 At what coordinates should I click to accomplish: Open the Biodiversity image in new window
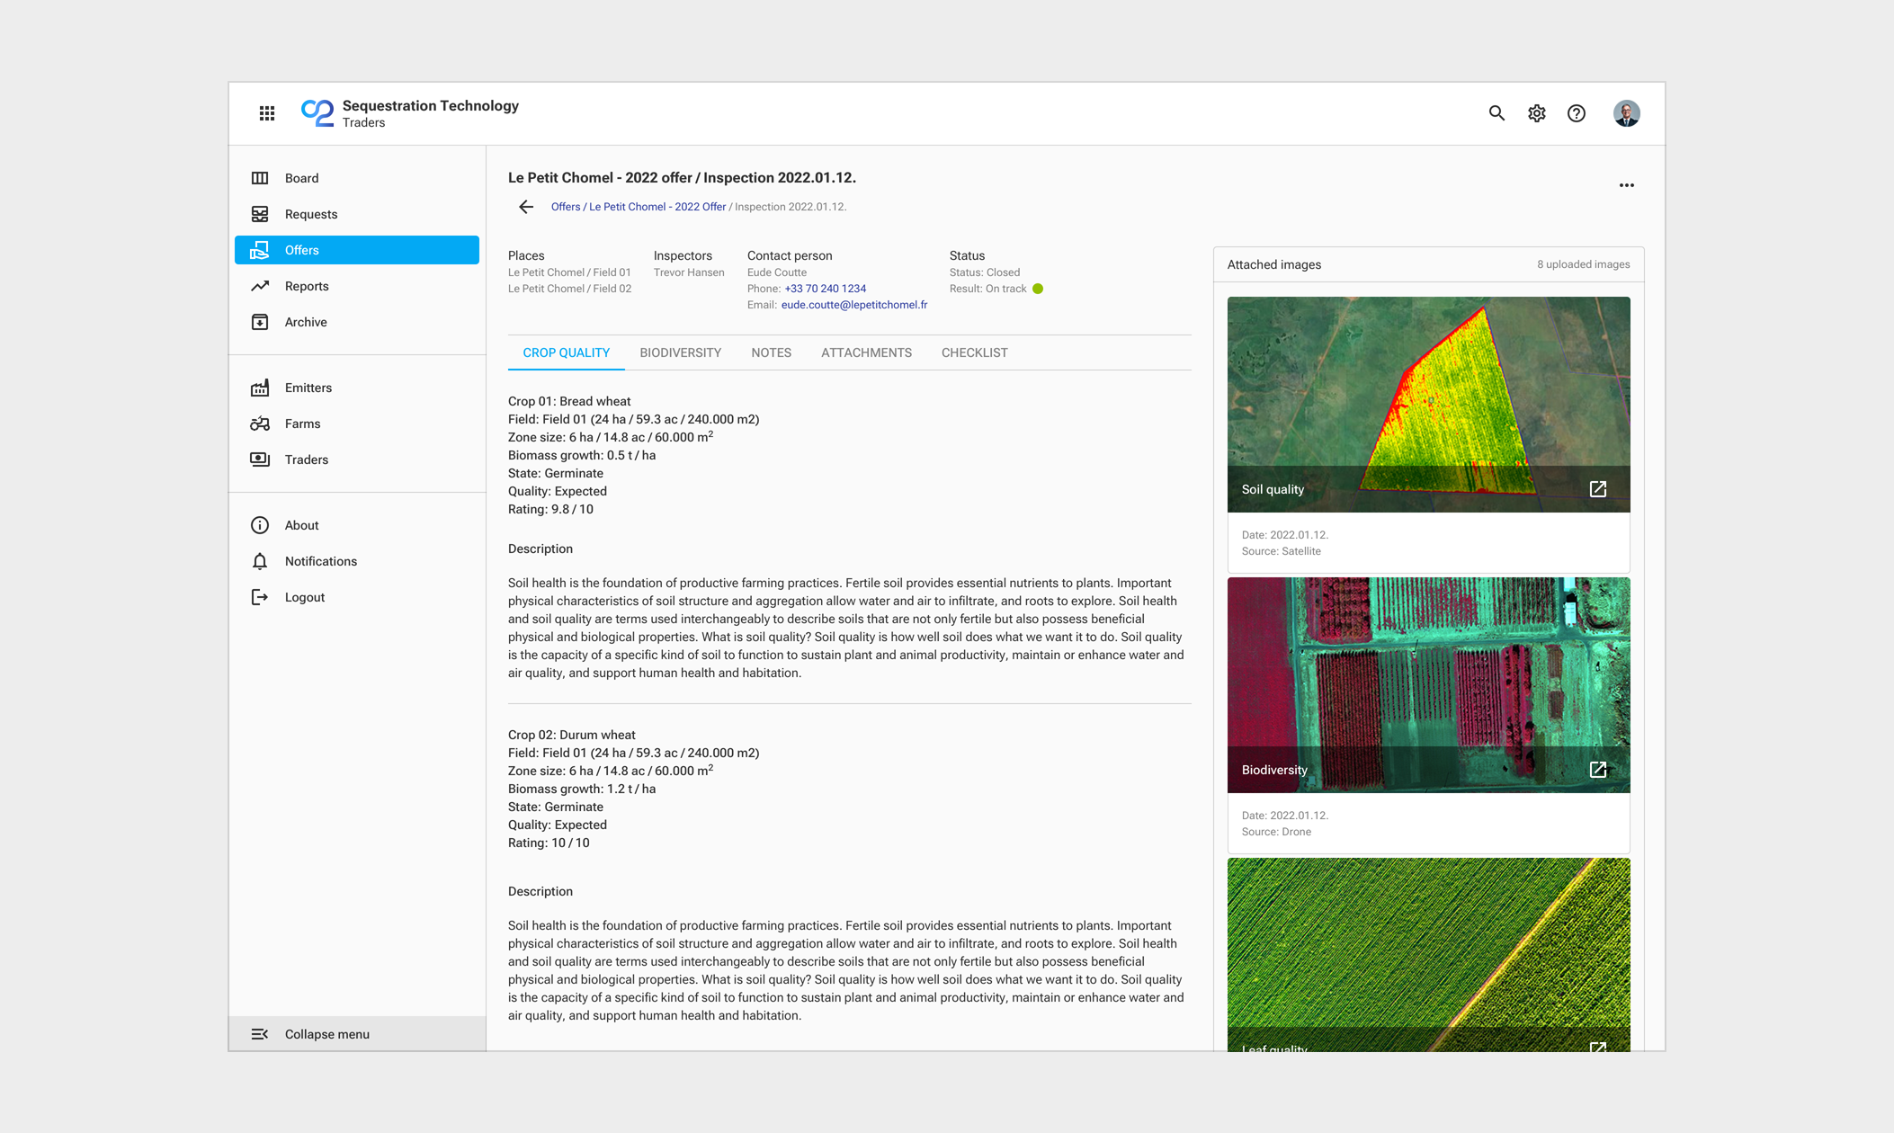tap(1598, 770)
